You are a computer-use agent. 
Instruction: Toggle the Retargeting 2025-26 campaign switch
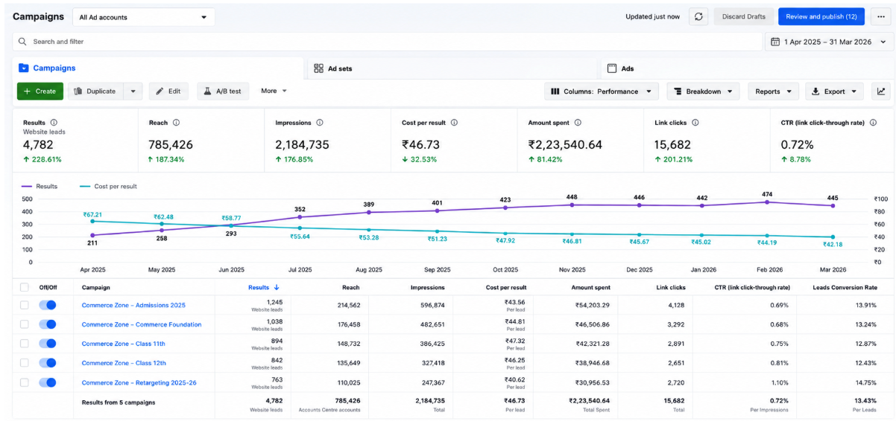pos(48,382)
